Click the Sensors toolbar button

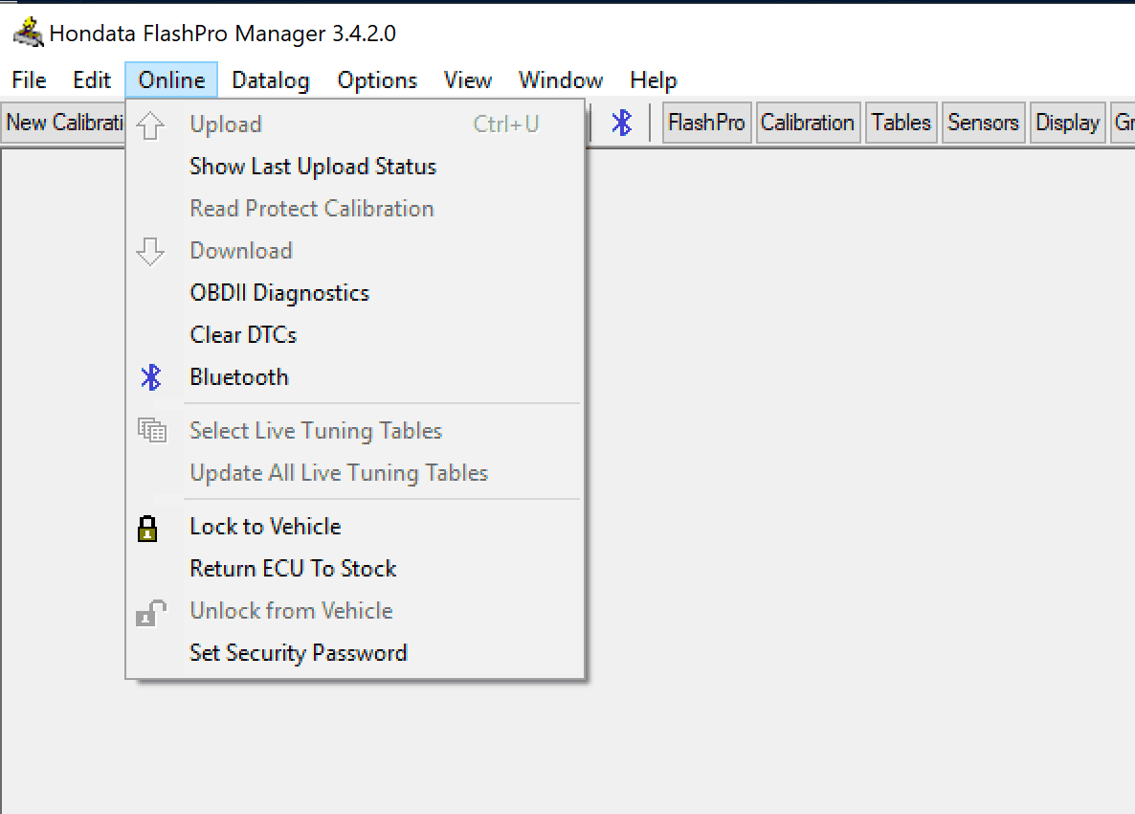pyautogui.click(x=983, y=123)
